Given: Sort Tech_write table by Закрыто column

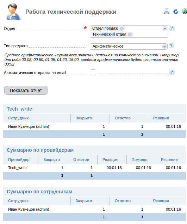Looking at the screenshot, I should point(84,118).
